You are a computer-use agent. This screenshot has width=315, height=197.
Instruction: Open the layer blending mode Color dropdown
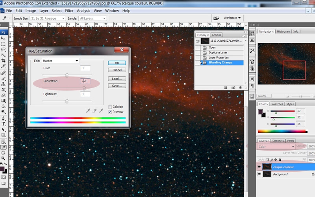click(276, 147)
